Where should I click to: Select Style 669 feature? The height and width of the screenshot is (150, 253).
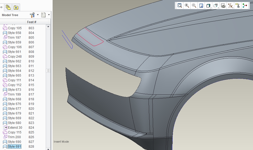[x=15, y=118]
